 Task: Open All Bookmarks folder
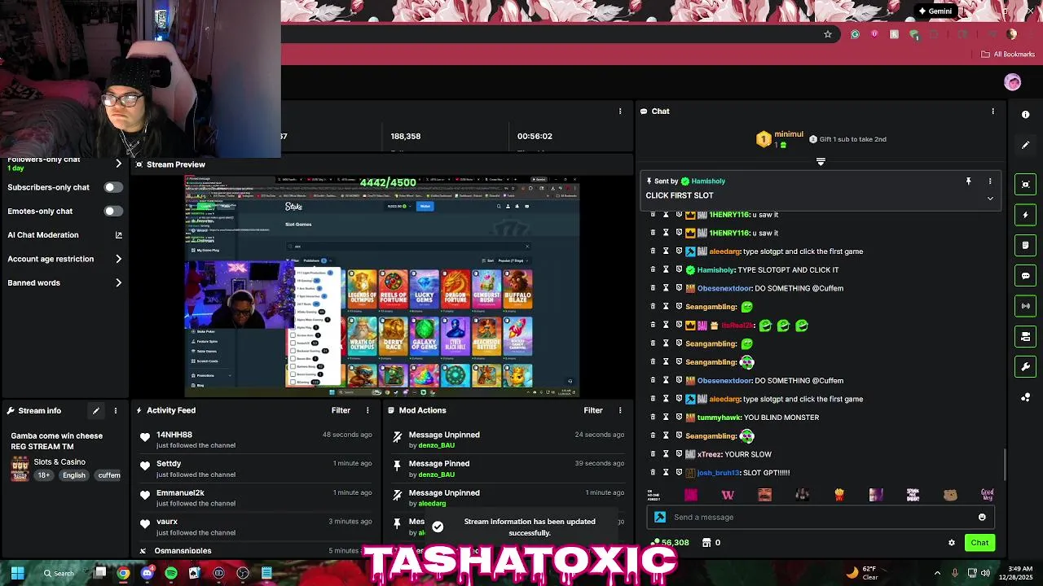pos(1008,55)
